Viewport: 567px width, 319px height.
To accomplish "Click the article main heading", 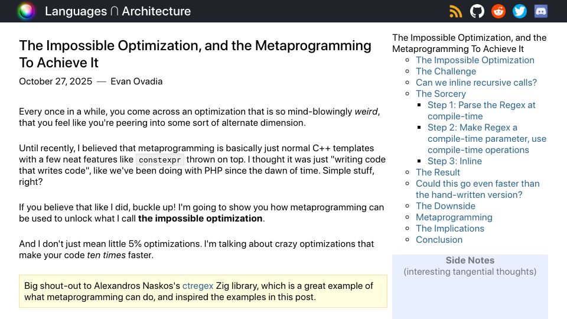I will point(195,54).
